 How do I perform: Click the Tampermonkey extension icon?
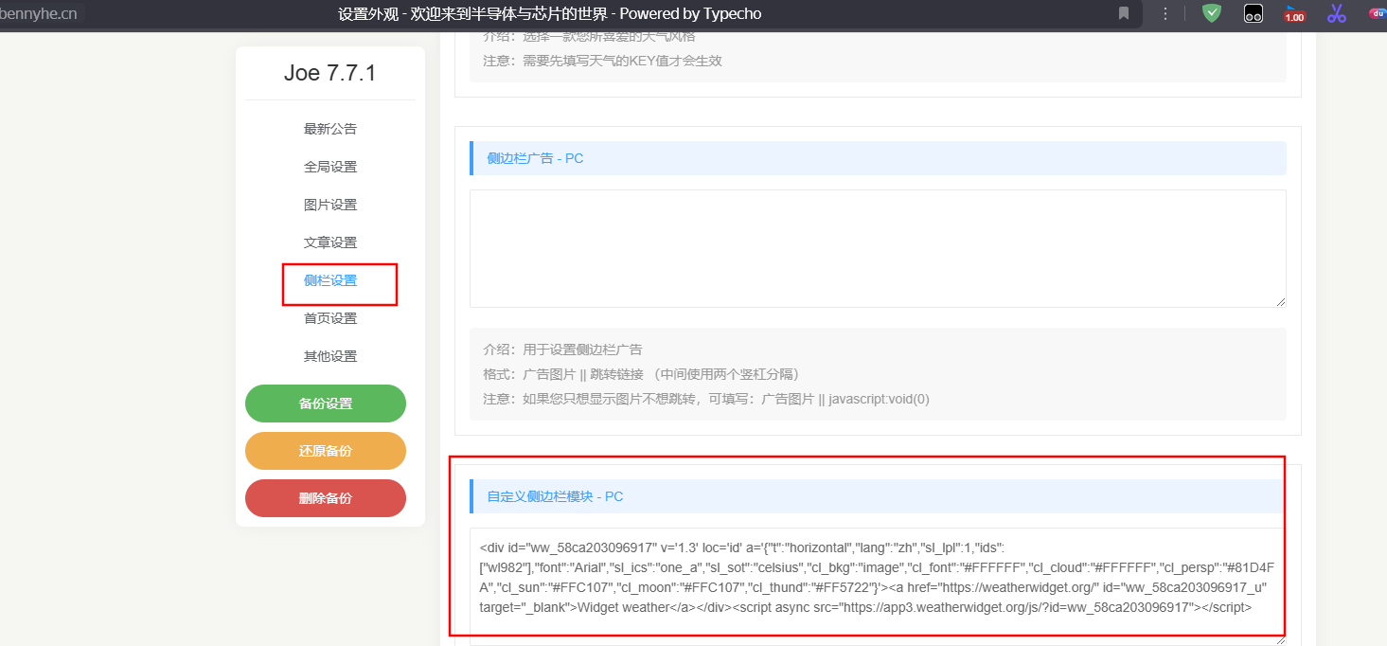[x=1253, y=14]
